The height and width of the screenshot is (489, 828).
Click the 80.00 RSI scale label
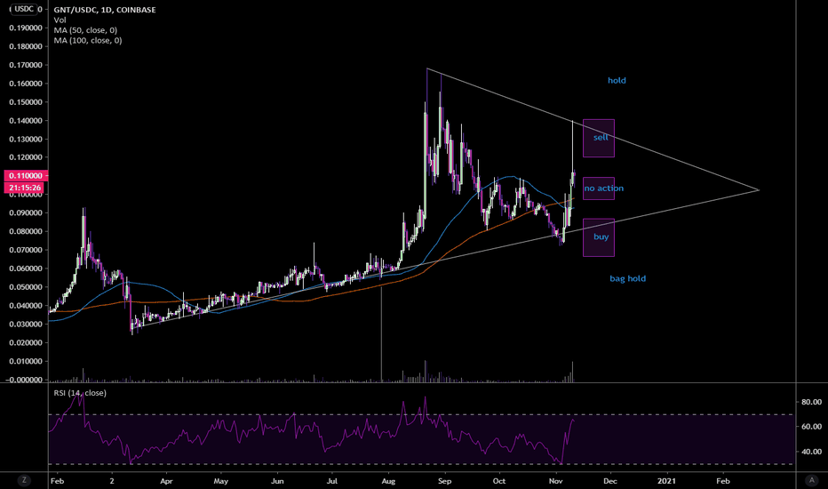[812, 402]
